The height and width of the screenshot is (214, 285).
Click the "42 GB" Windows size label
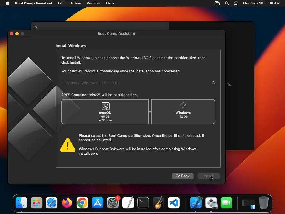point(183,117)
